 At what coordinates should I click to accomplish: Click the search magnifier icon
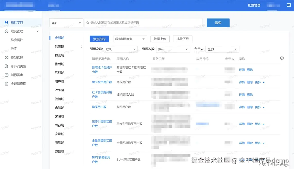tap(88, 23)
